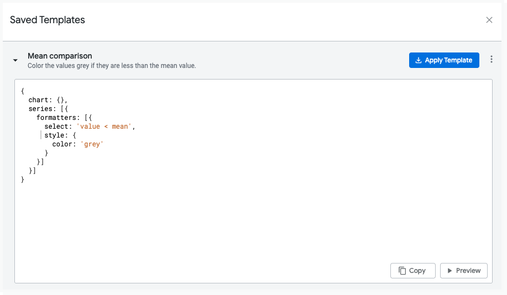Collapse the Mean comparison template
Image resolution: width=507 pixels, height=295 pixels.
coord(15,60)
